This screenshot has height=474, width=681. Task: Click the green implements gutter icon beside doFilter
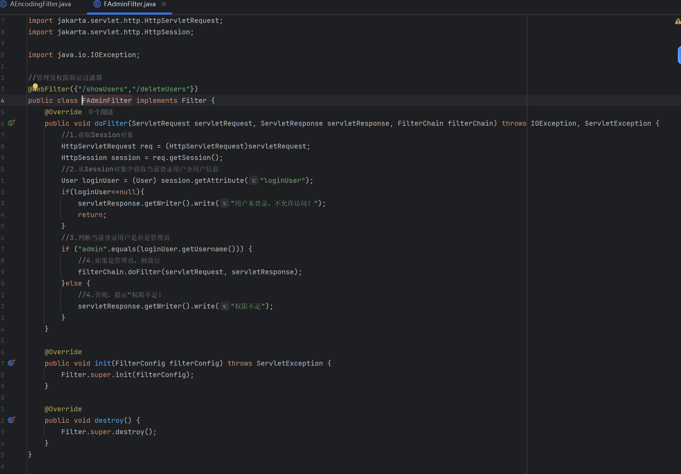tap(11, 123)
